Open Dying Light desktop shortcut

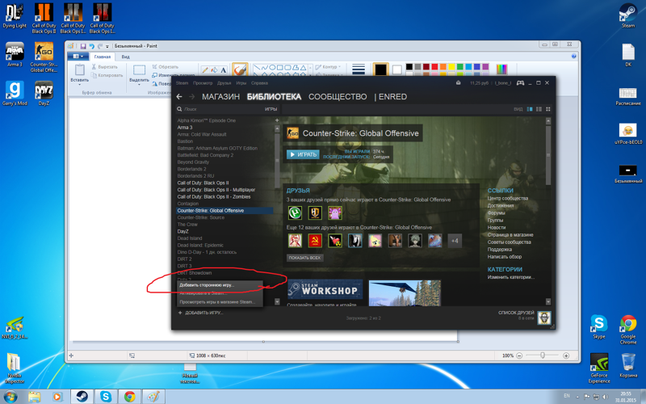(15, 16)
